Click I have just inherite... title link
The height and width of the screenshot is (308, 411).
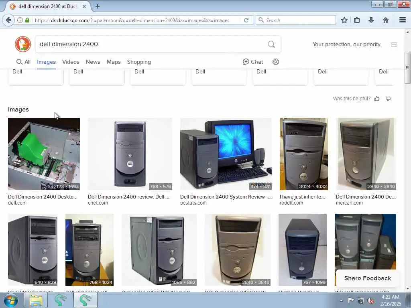pyautogui.click(x=302, y=197)
